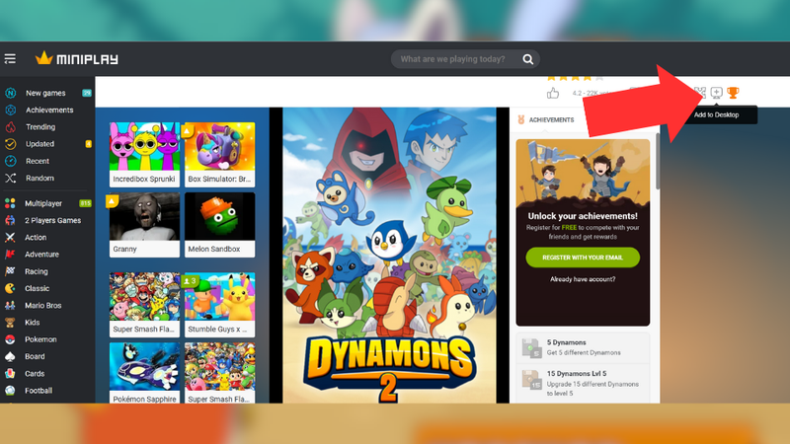Click the Pokemon Pokeball icon
Image resolution: width=790 pixels, height=444 pixels.
point(10,339)
